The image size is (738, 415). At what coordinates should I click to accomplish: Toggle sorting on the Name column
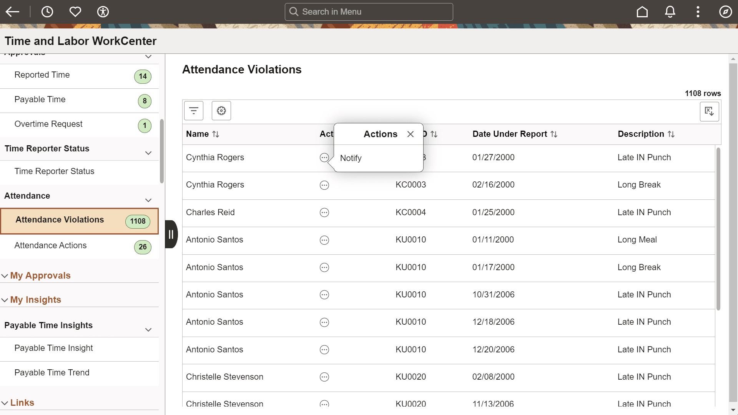point(216,134)
